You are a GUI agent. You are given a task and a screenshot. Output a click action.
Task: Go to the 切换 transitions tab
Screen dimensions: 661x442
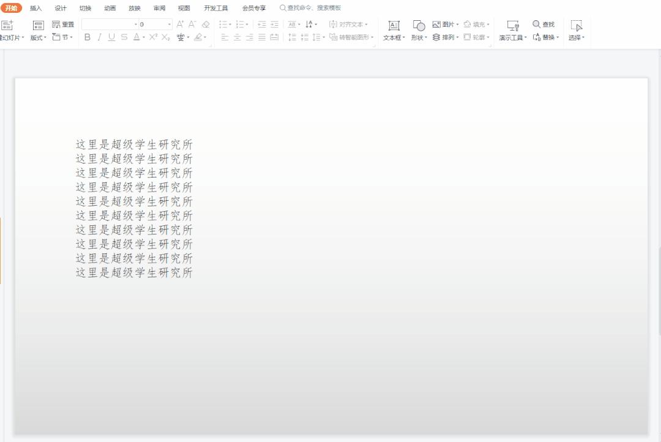click(x=85, y=8)
